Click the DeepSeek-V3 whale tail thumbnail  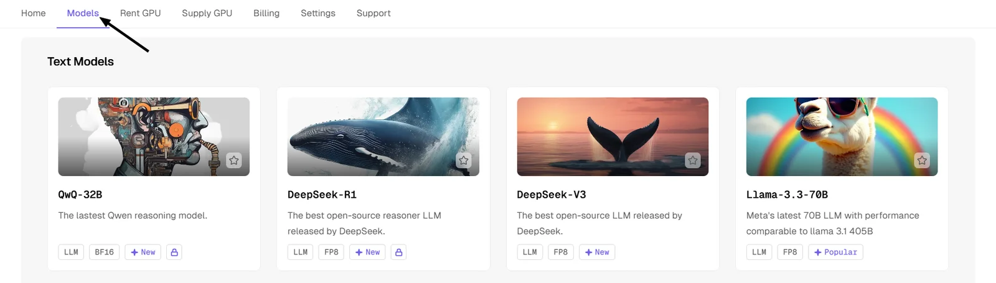613,137
